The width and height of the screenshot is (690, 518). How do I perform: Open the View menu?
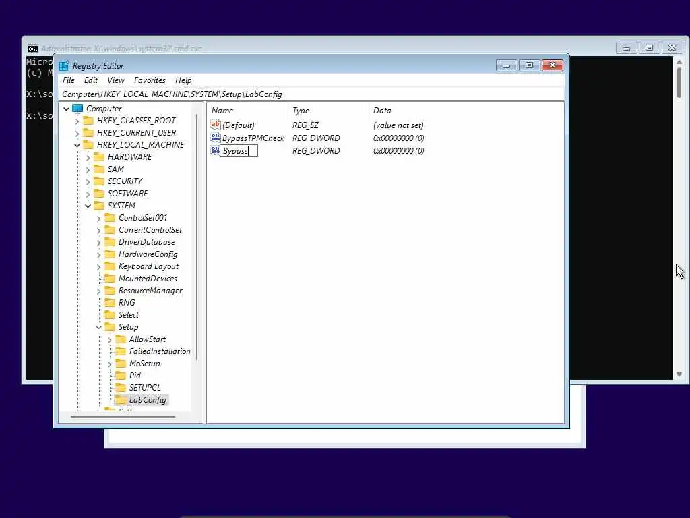116,80
